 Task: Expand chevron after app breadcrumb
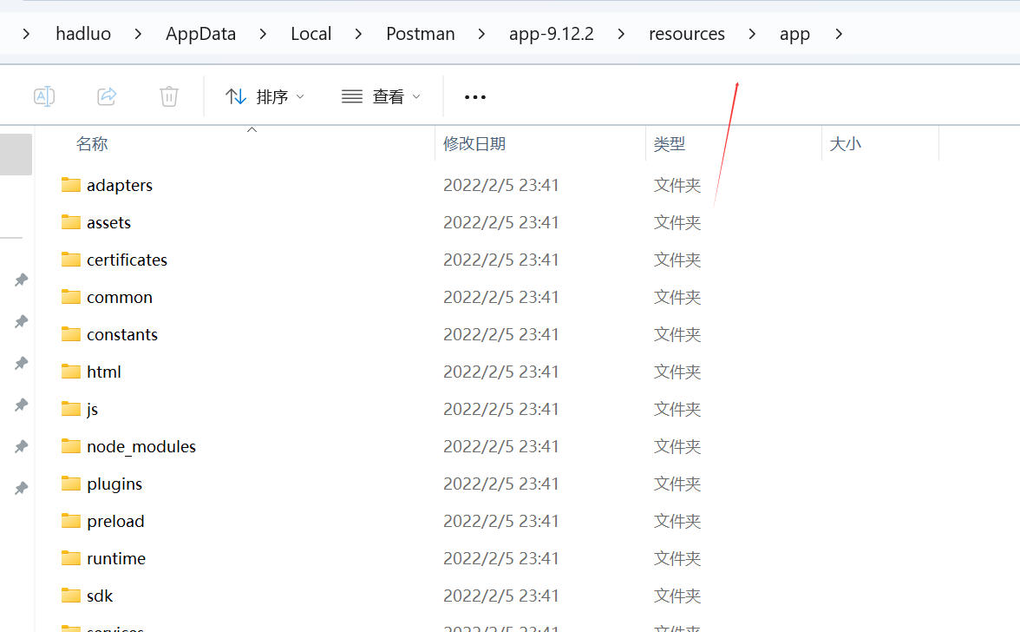click(x=839, y=34)
